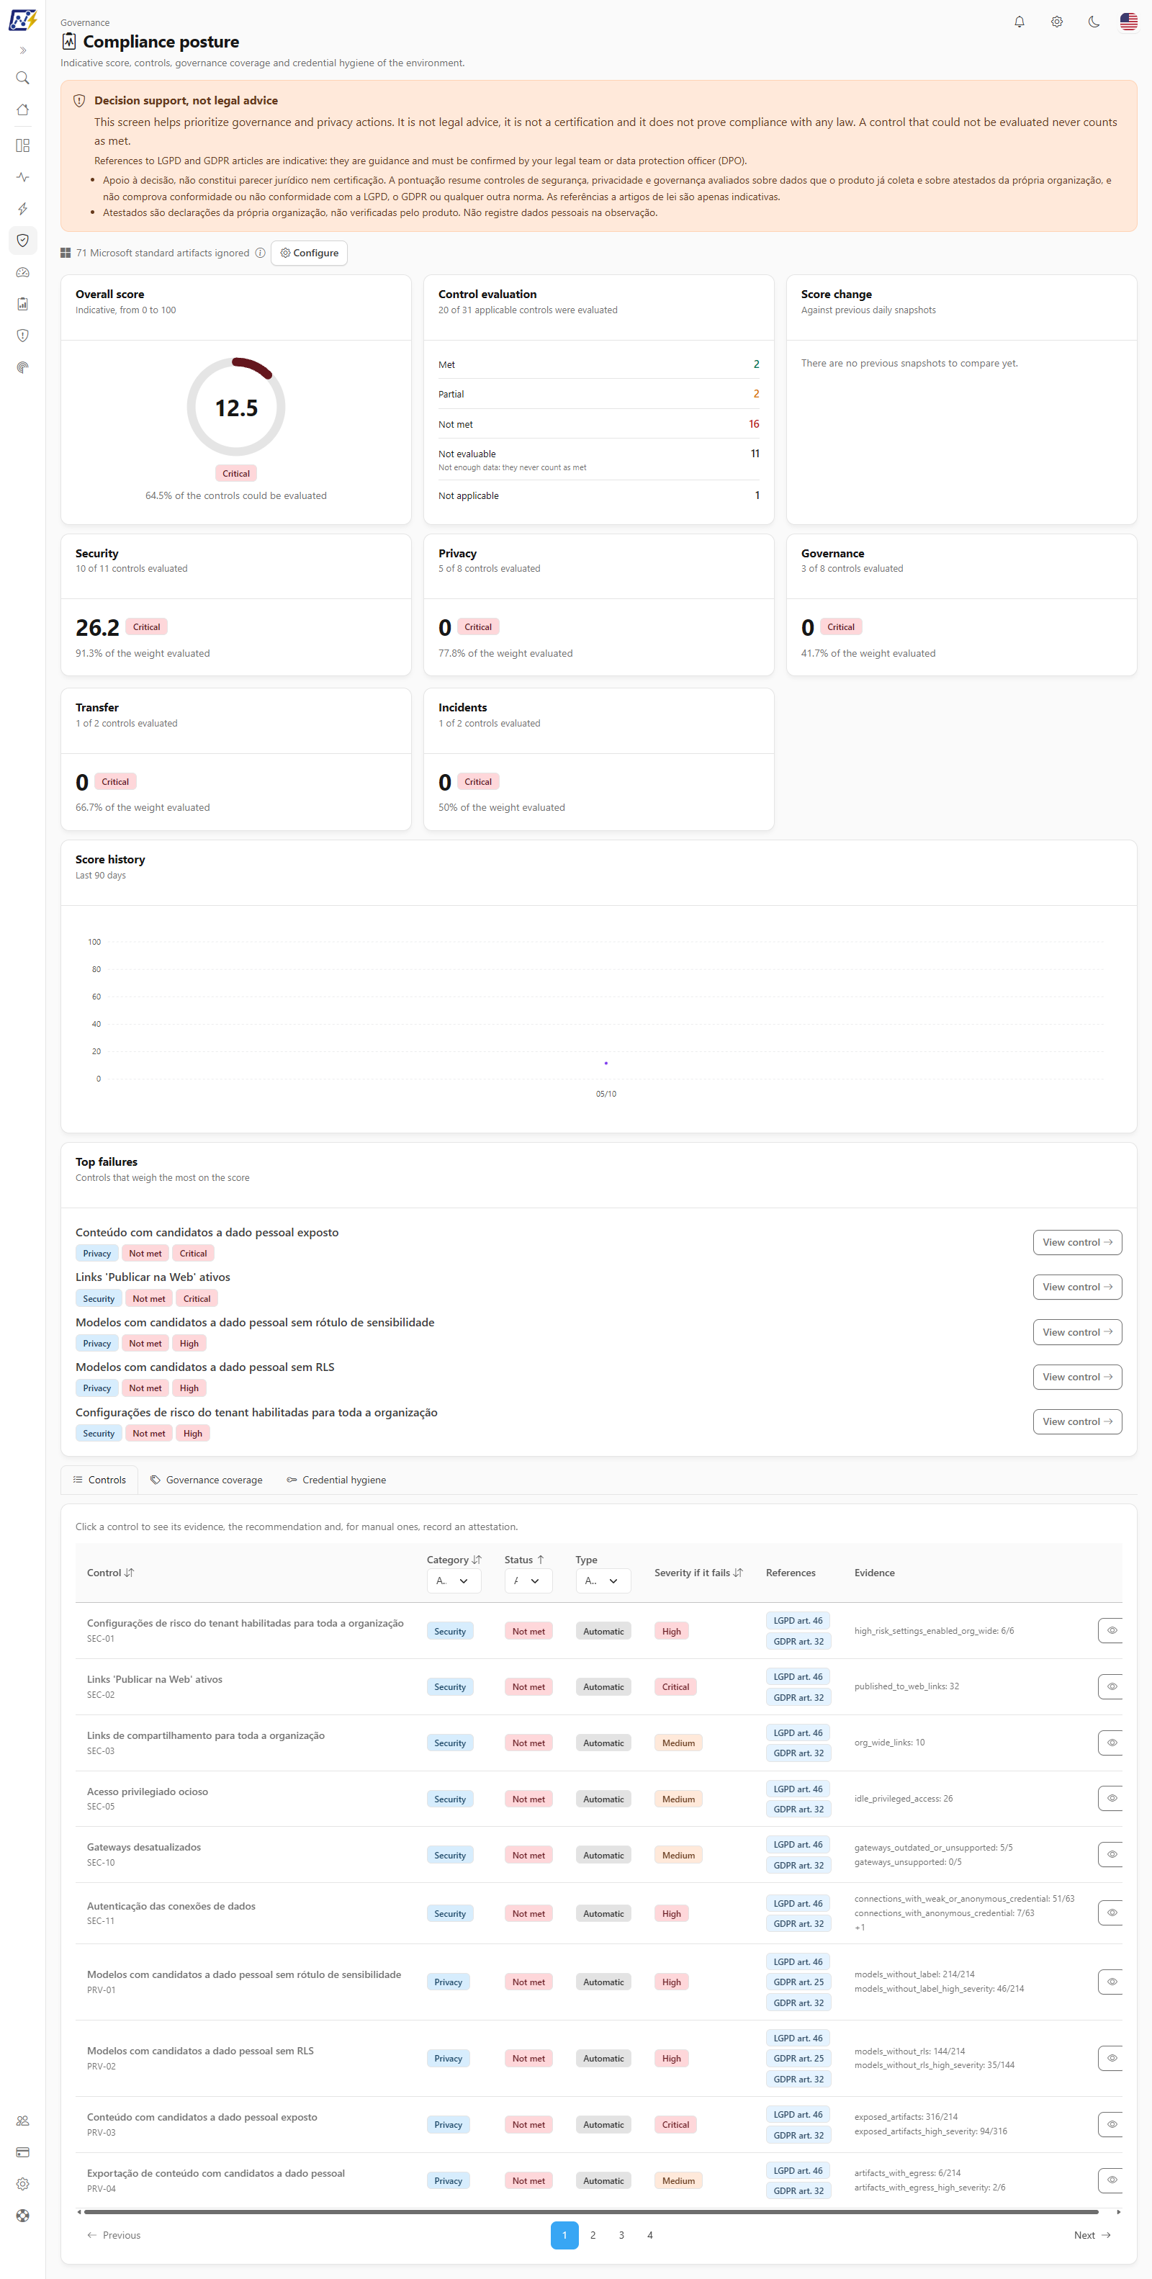Click Previous pagination link
The height and width of the screenshot is (2279, 1152).
click(x=114, y=2236)
